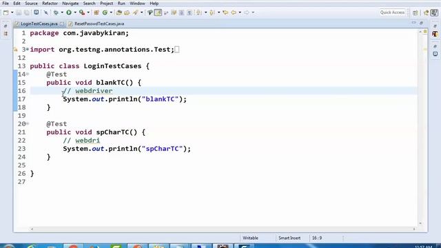Click the vertical scrollbar down arrow
Image resolution: width=441 pixels, height=248 pixels.
(x=420, y=223)
